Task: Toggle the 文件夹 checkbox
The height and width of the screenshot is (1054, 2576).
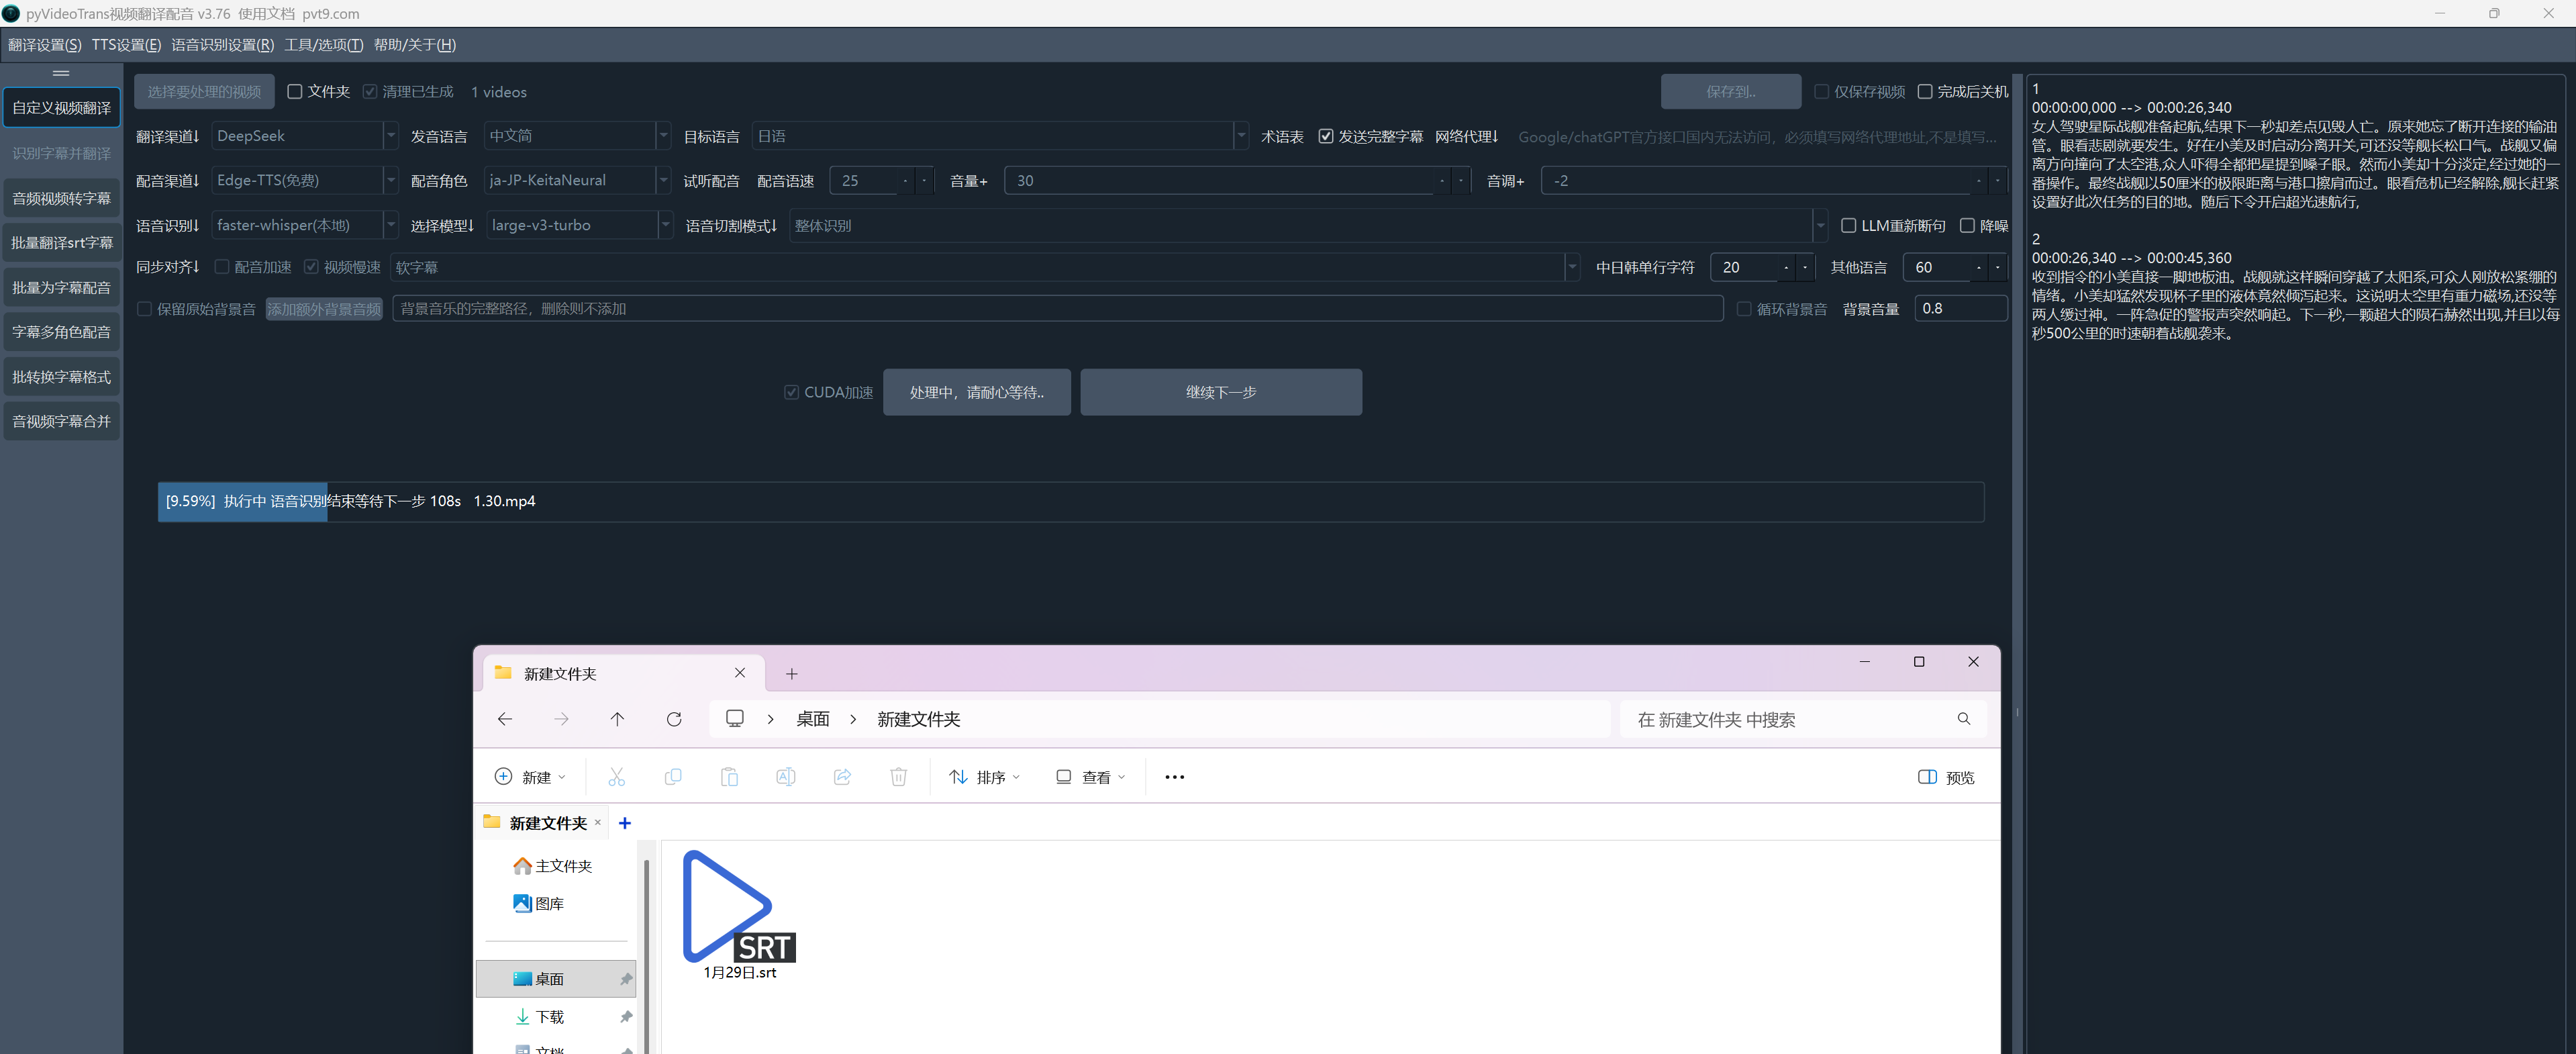Action: pyautogui.click(x=295, y=92)
